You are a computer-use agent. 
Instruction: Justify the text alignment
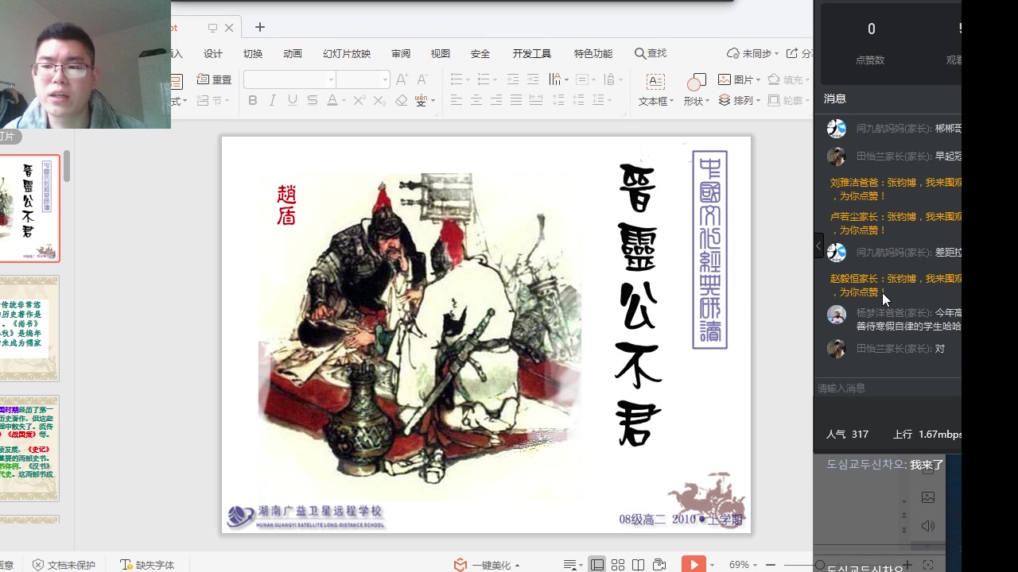coord(516,100)
